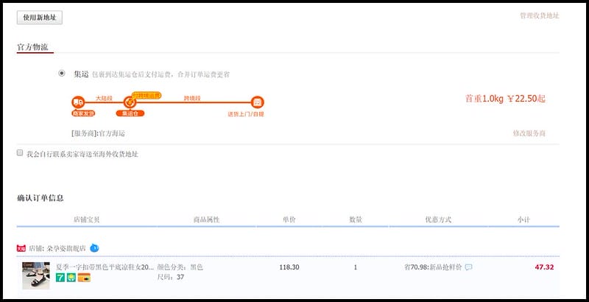Open the store name link 朵孕姿旗舰店
Viewport: 589px width, 302px height.
pyautogui.click(x=66, y=249)
